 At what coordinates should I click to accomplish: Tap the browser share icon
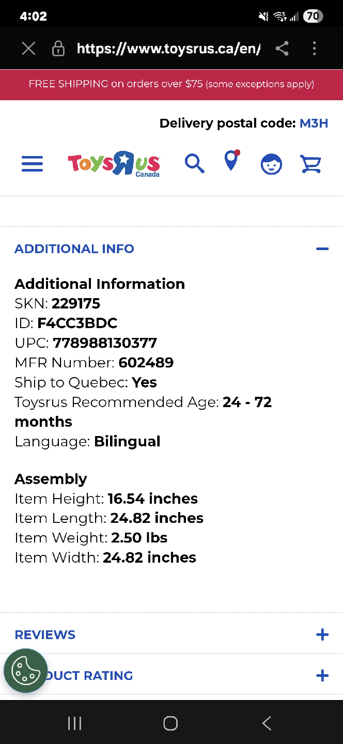tap(282, 49)
